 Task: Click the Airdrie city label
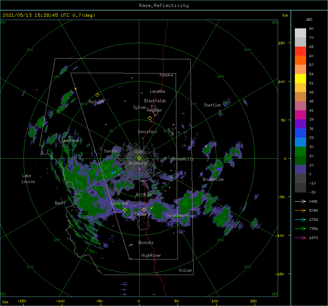point(144,194)
